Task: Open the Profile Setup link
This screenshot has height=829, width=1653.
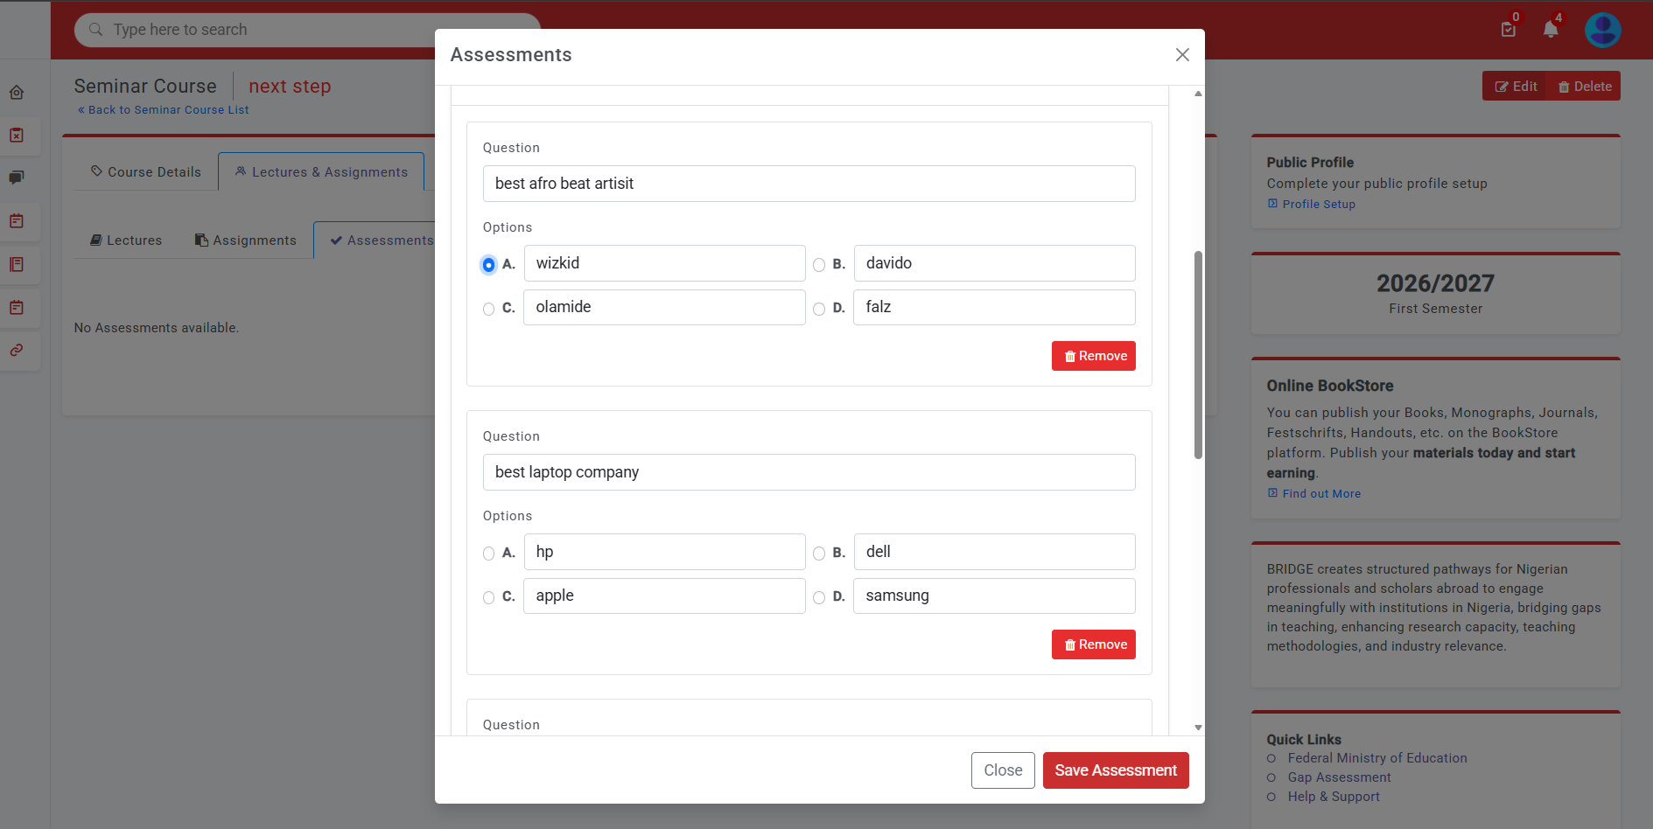Action: pyautogui.click(x=1311, y=205)
